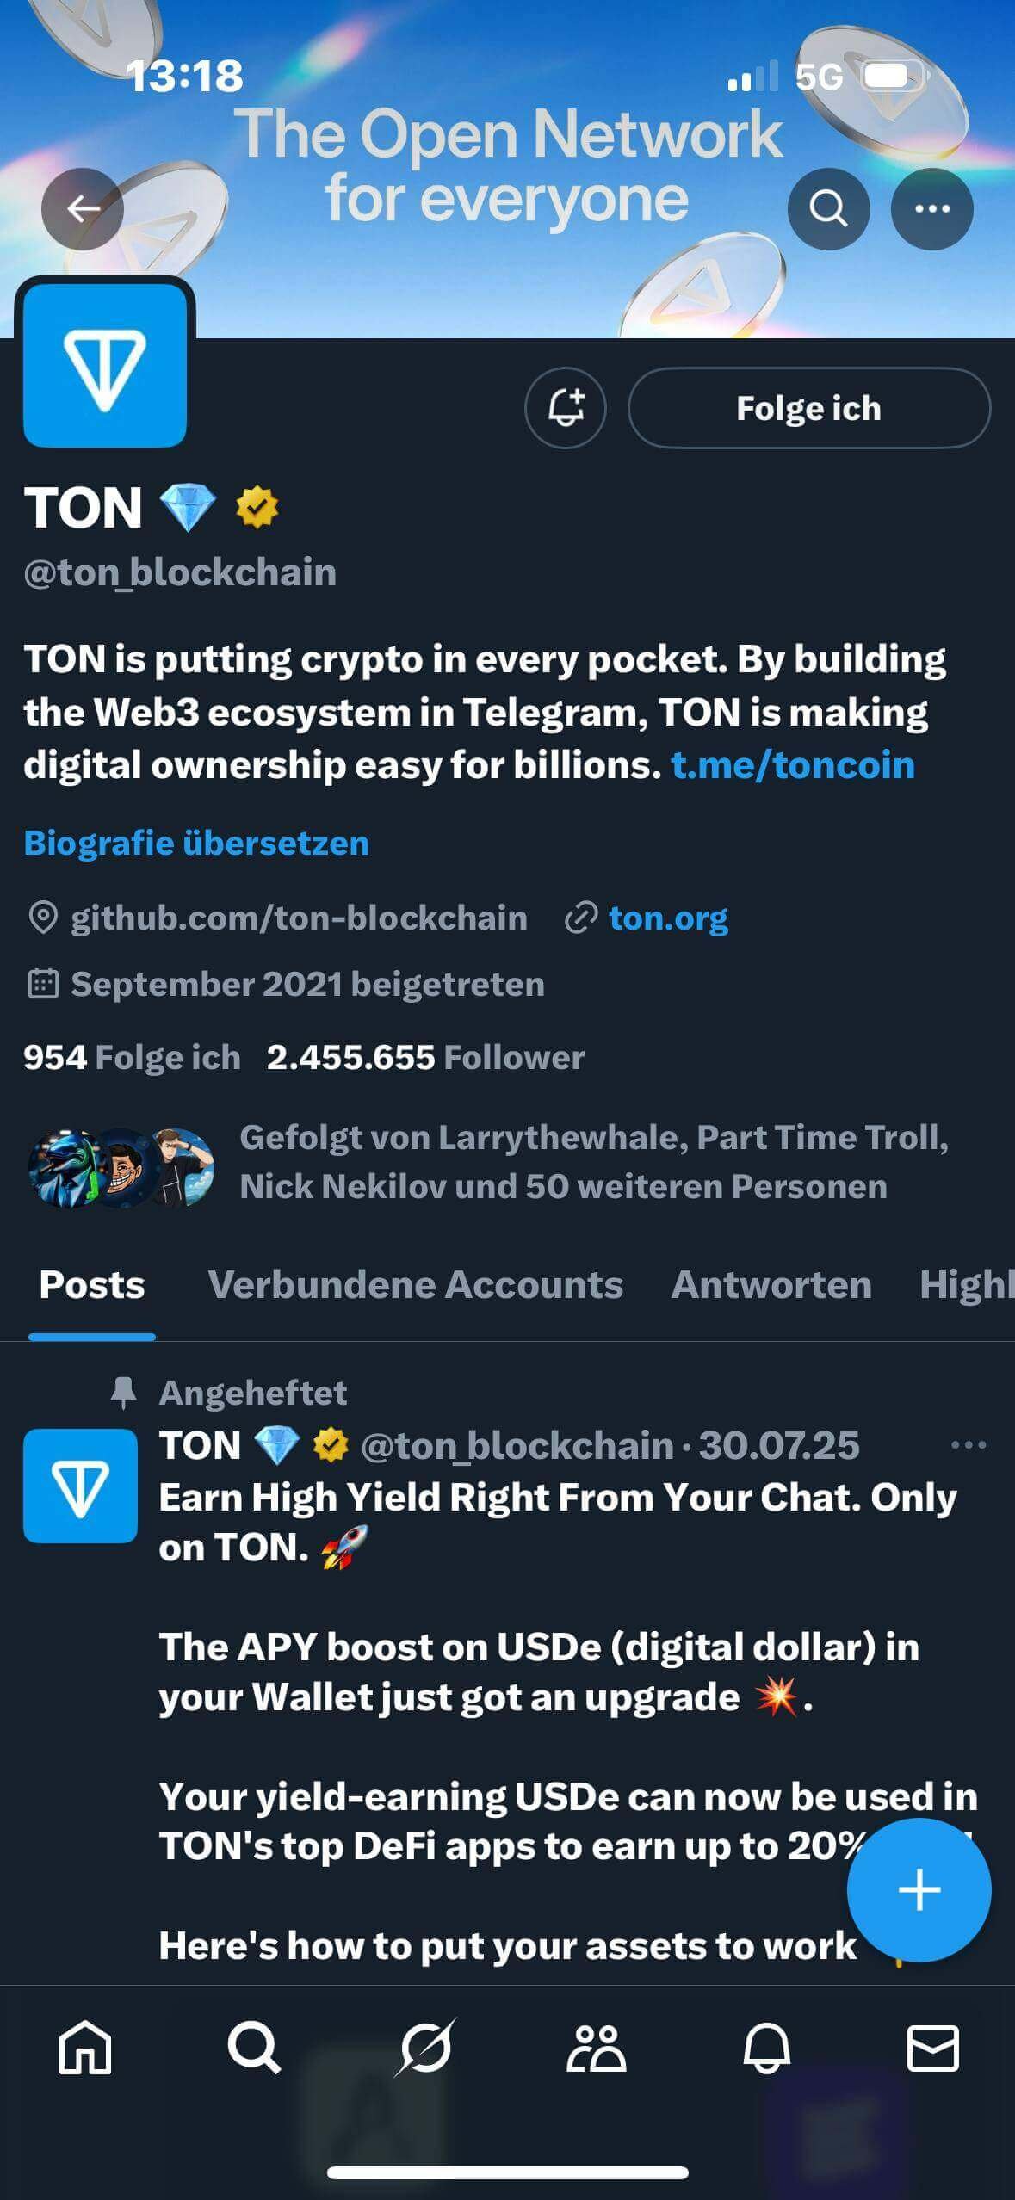Open Grok icon in bottom navigation
This screenshot has height=2200, width=1015.
[425, 2047]
